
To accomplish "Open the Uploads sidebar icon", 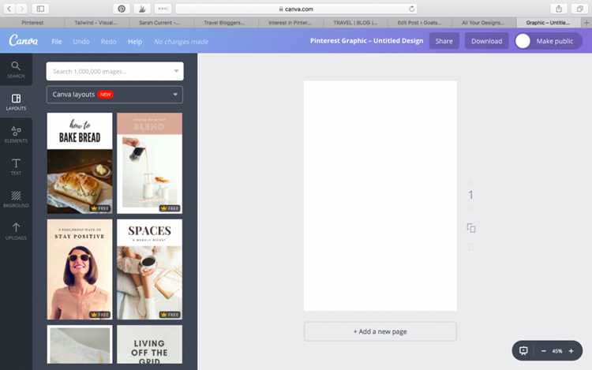I will pos(16,227).
